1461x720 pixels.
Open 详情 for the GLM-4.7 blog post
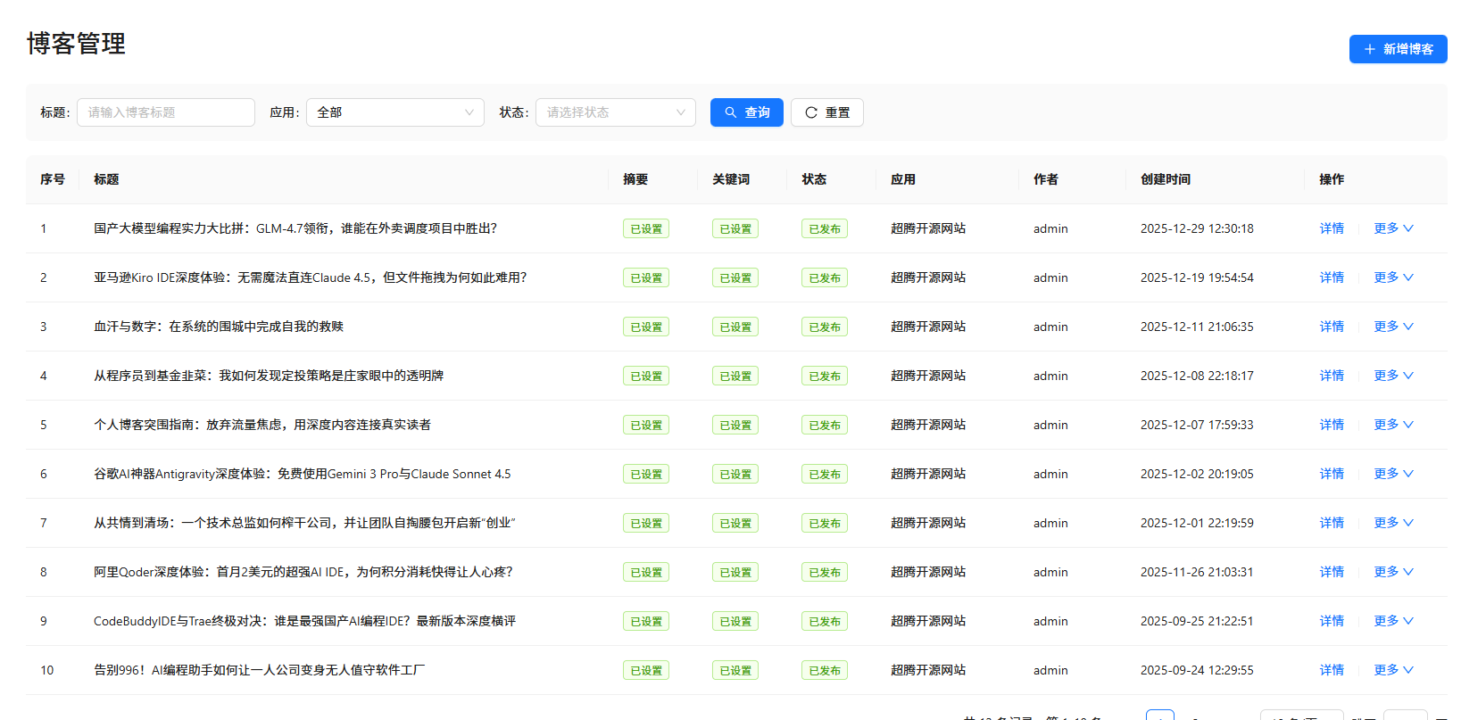click(1332, 228)
